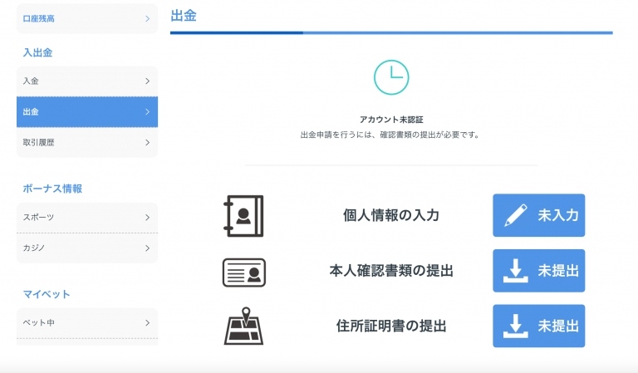Click 未提出 button for 本人確認書類の提出

click(538, 271)
